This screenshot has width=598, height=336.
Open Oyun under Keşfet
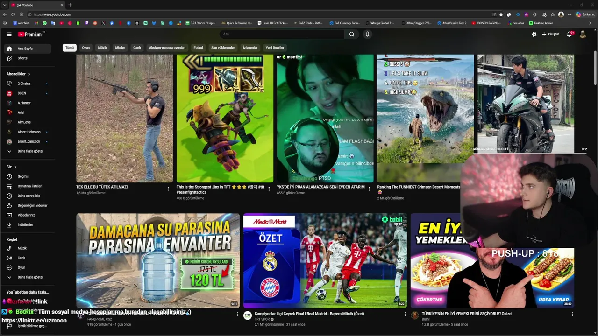(28, 268)
